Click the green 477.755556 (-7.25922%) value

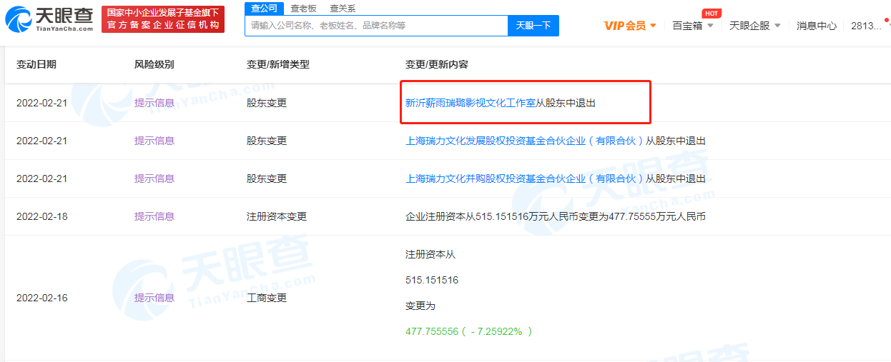[469, 331]
